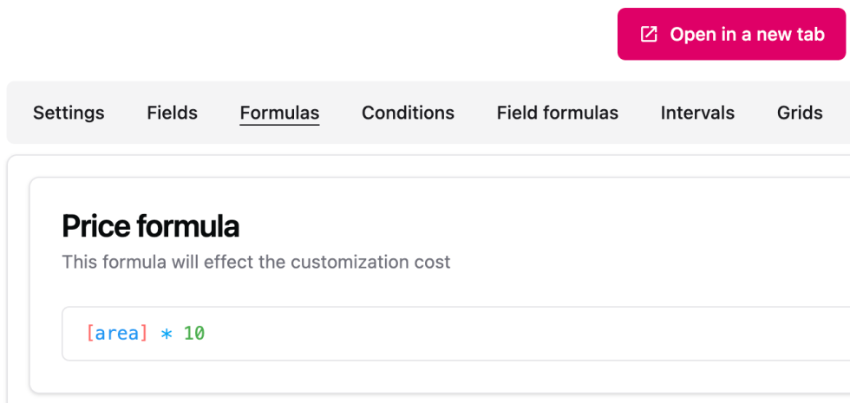The height and width of the screenshot is (403, 850).
Task: Click the "Price formula" heading
Action: pyautogui.click(x=150, y=226)
